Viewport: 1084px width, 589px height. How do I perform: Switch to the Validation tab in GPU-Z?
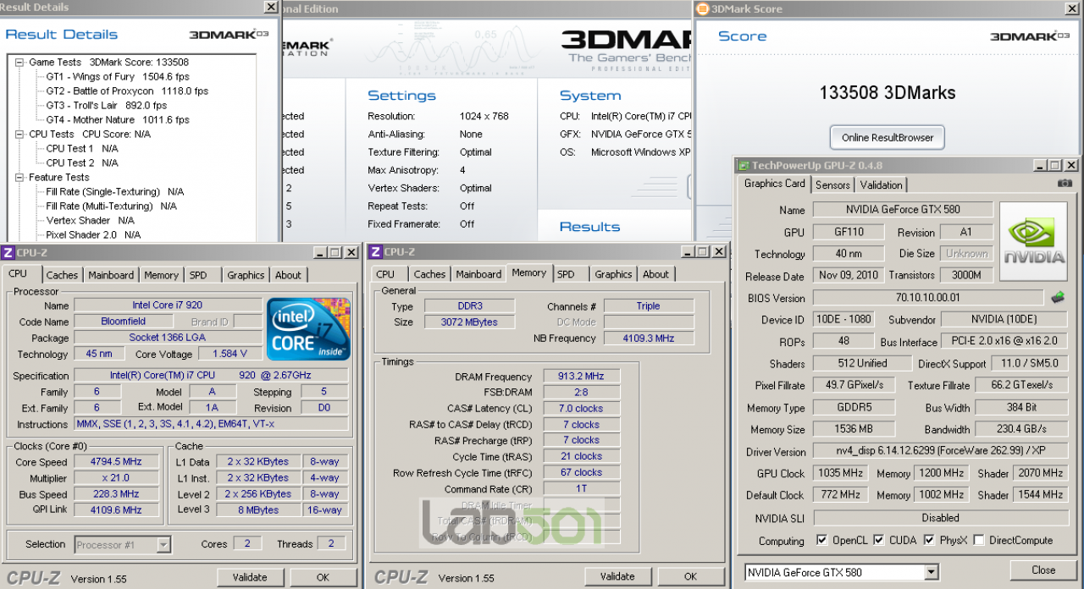tap(881, 184)
